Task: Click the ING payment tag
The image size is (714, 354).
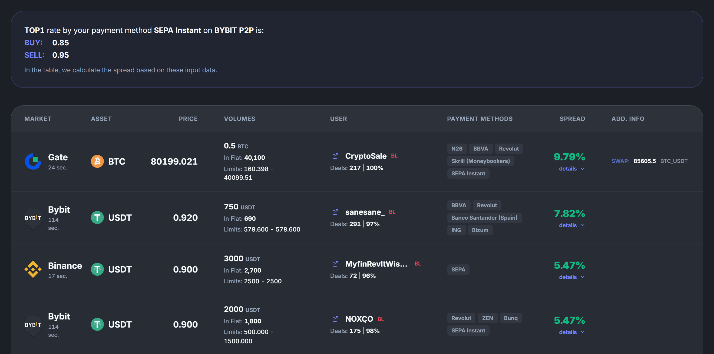Action: pos(456,230)
